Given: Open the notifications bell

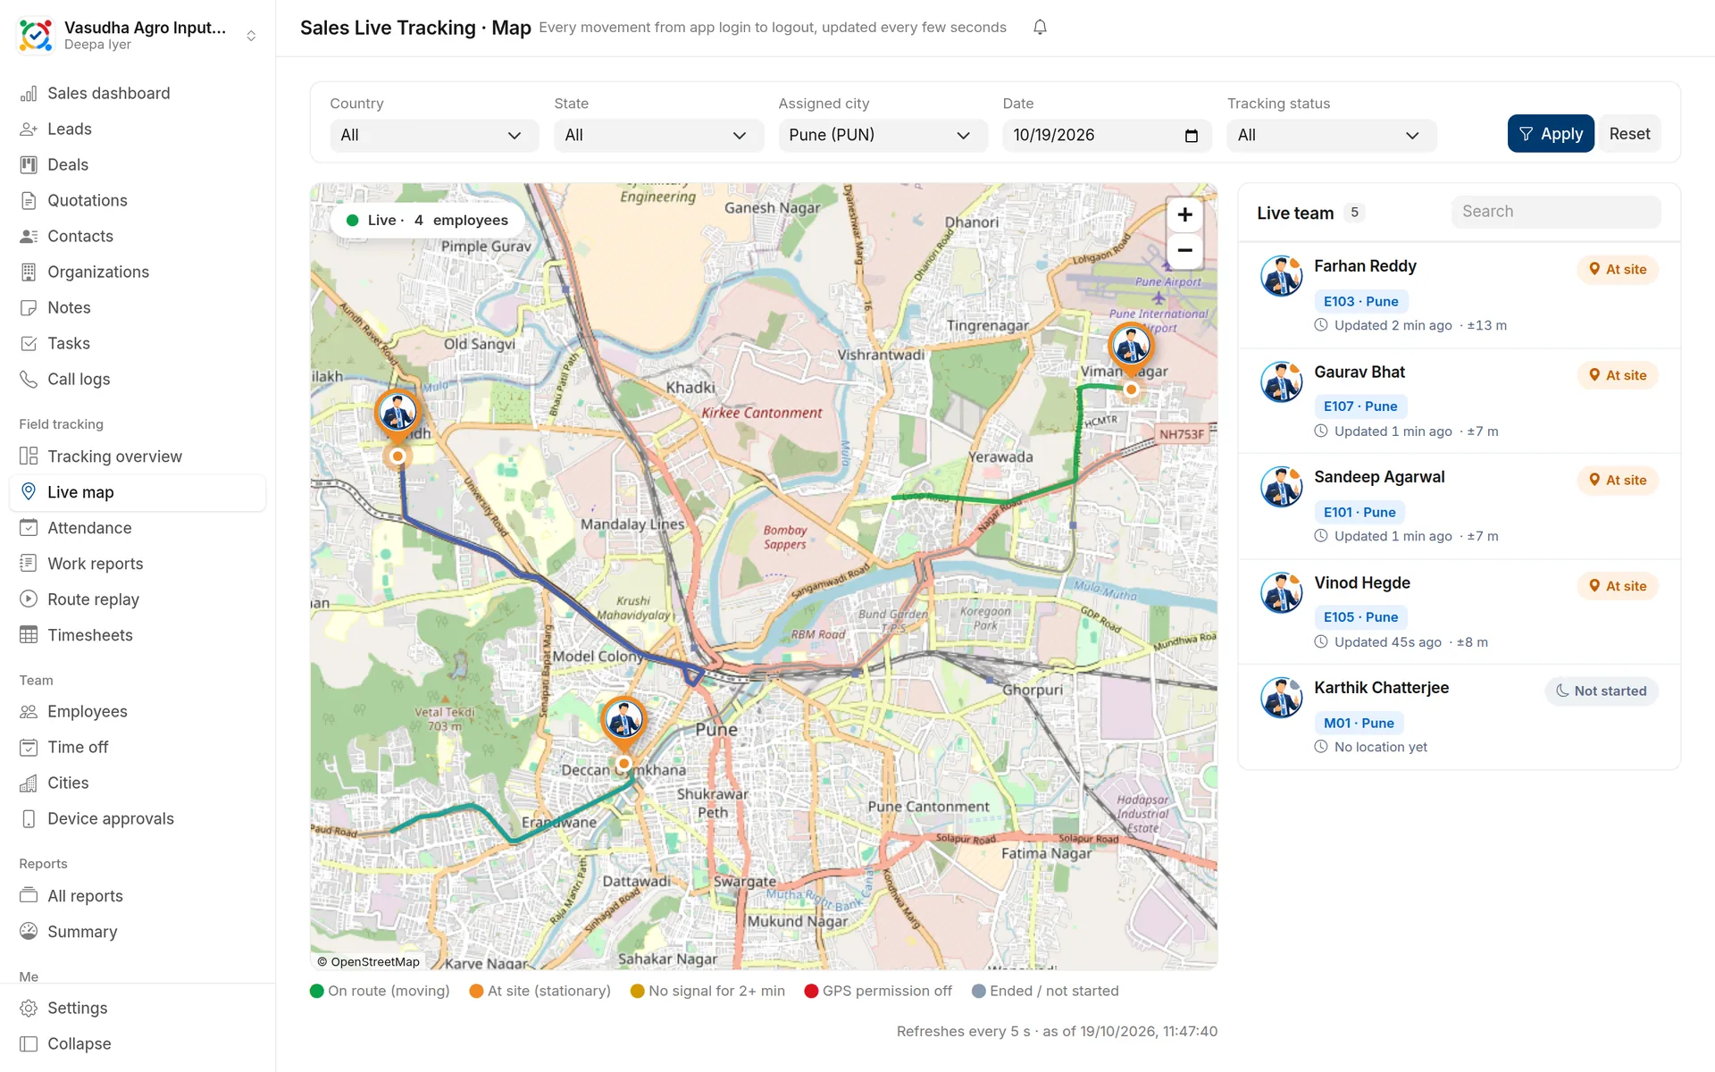Looking at the screenshot, I should coord(1040,28).
